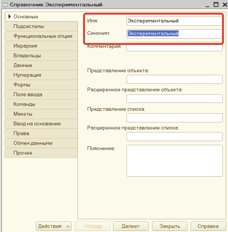Go to the Владельцы tab

41,56
